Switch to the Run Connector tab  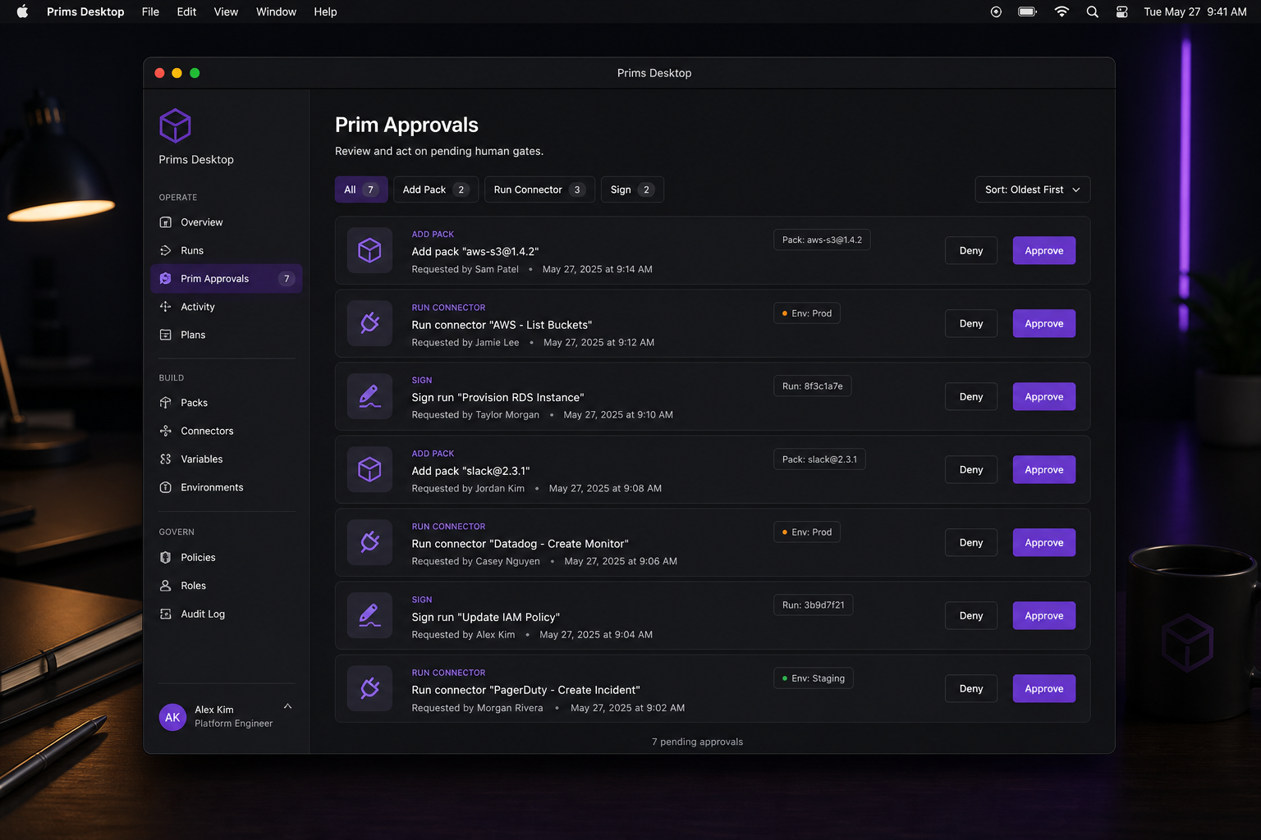coord(539,189)
